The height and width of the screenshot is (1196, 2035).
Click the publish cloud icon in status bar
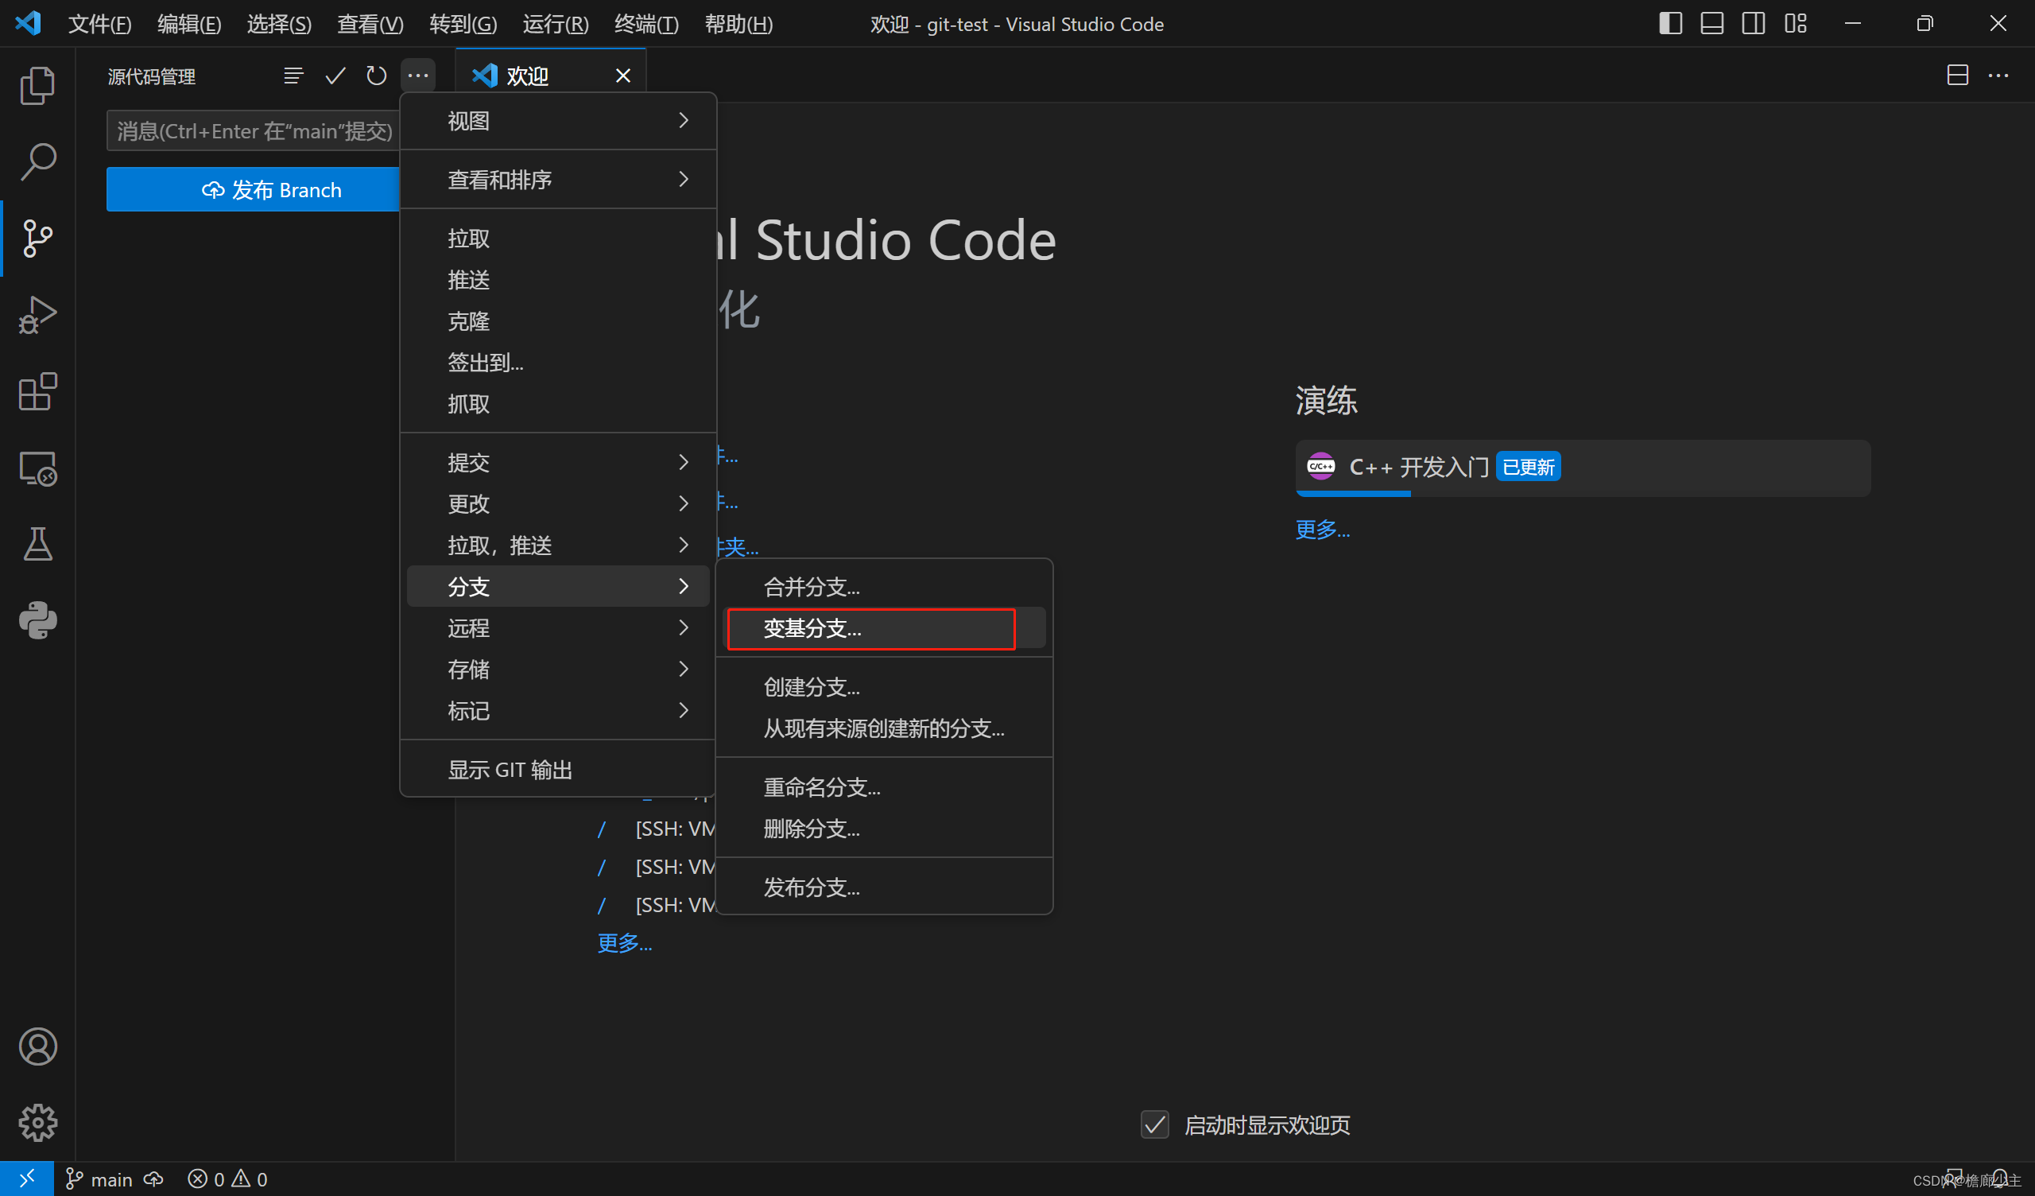[x=153, y=1179]
